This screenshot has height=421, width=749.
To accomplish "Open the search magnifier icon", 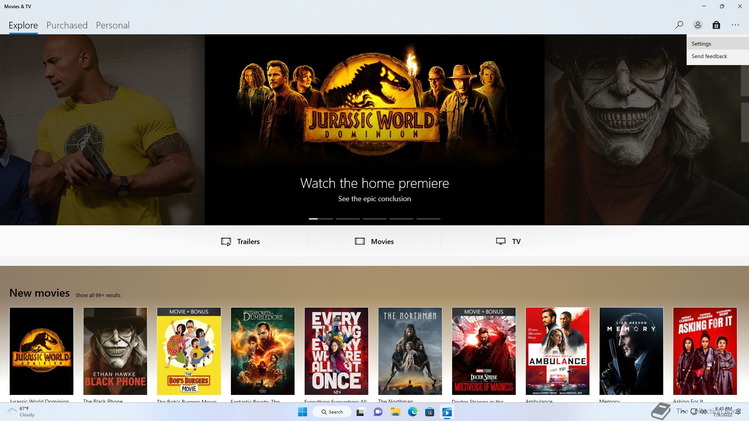I will coord(679,25).
